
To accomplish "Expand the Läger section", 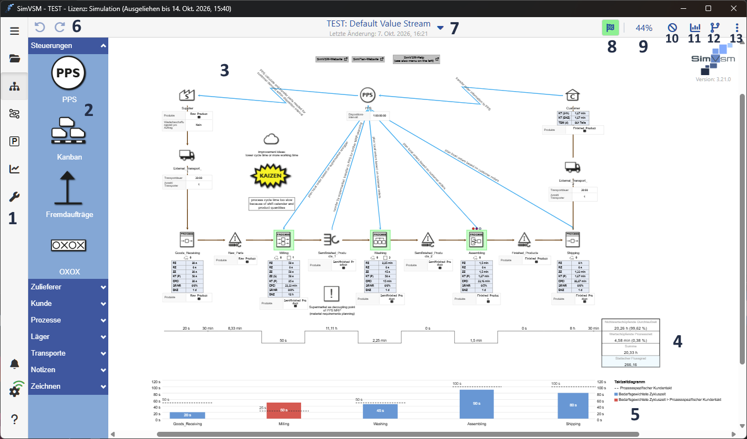I will point(69,337).
